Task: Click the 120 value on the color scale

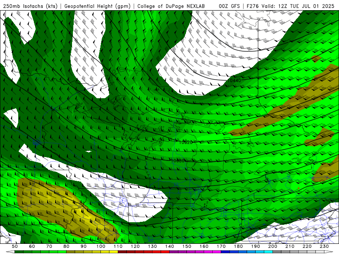Action: [135, 246]
